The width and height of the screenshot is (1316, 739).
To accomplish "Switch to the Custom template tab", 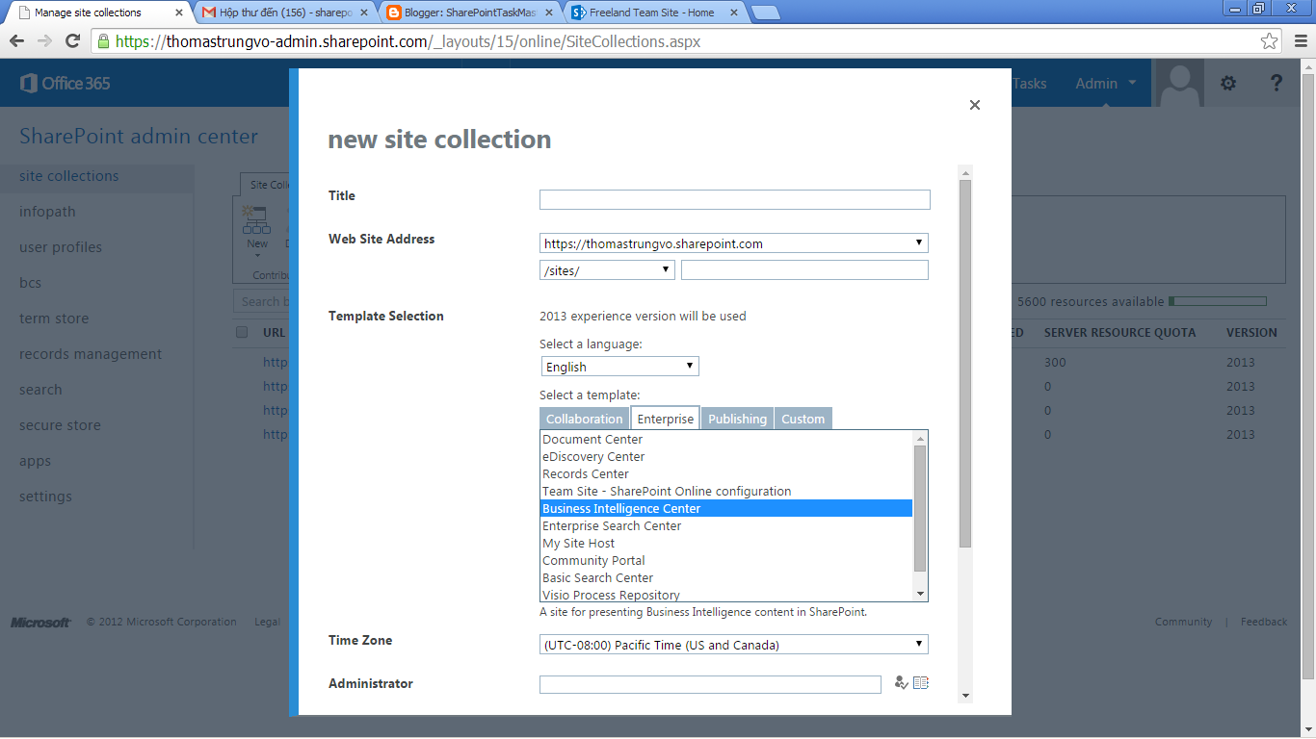I will [803, 419].
